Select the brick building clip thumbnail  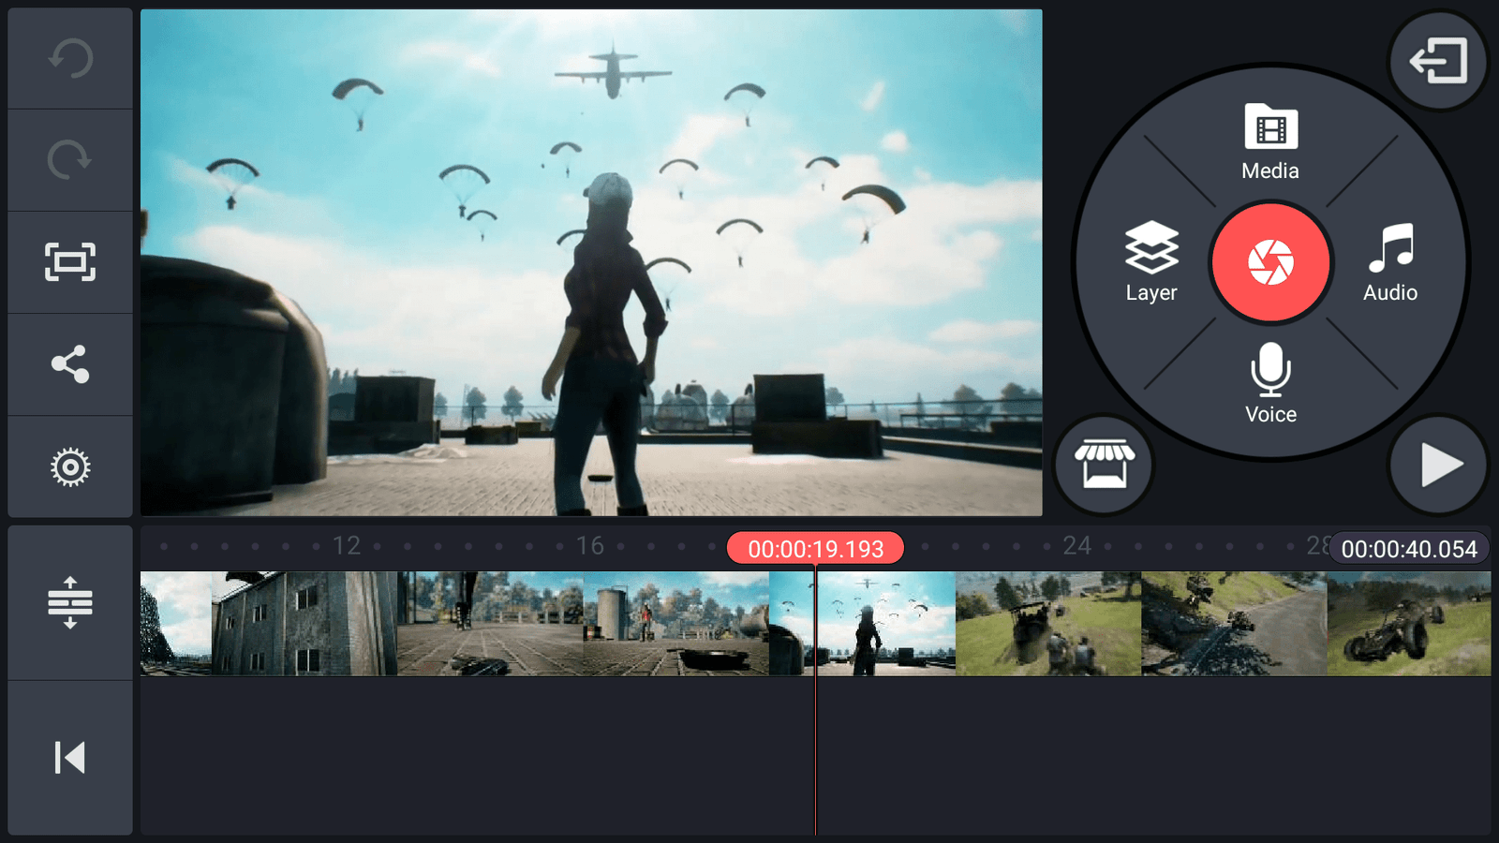coord(304,624)
